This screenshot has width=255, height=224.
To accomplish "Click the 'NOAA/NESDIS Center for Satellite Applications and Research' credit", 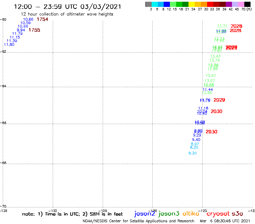I will [x=139, y=221].
